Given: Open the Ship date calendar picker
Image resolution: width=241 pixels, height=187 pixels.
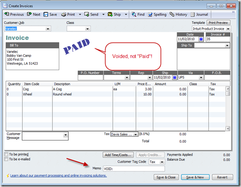Looking at the screenshot, I should click(175, 77).
